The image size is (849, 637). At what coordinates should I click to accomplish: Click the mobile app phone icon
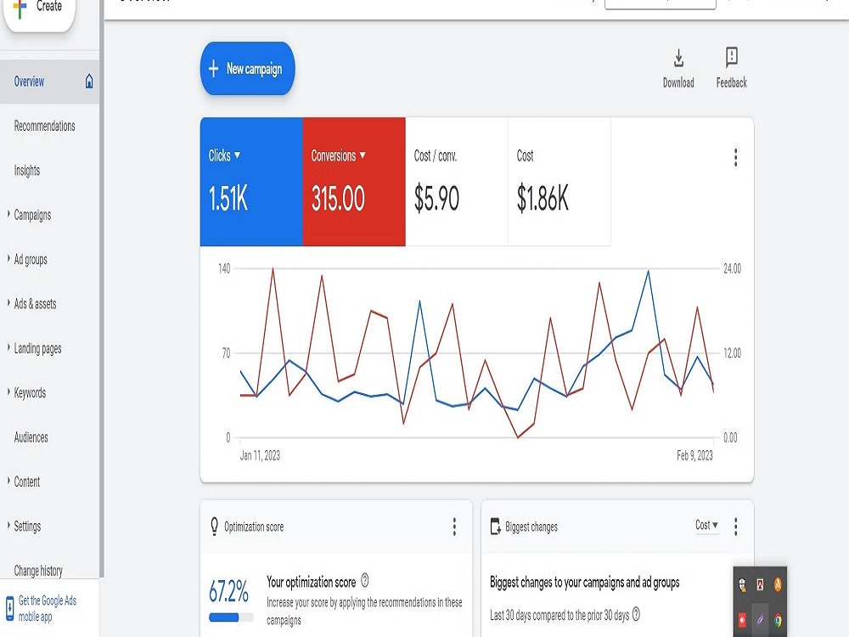point(9,608)
